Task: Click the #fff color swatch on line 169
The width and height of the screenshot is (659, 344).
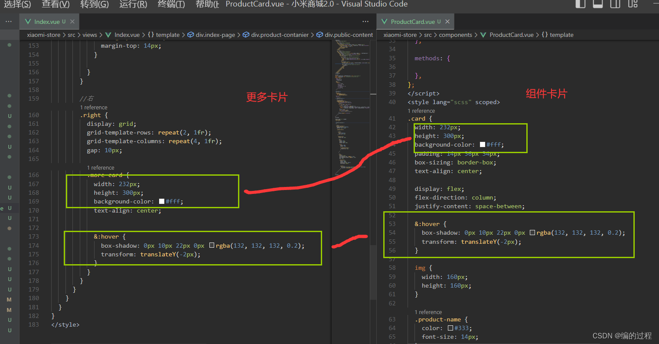Action: pyautogui.click(x=161, y=201)
